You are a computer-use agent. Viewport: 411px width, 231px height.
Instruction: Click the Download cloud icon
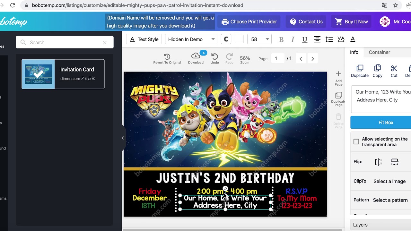coord(196,58)
